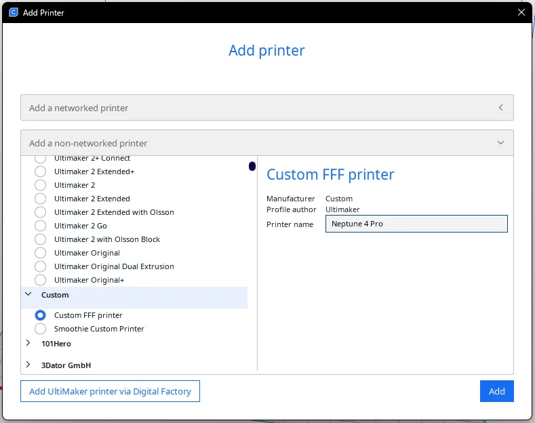Pick the Ultimaker 2 Go printer

pyautogui.click(x=40, y=226)
